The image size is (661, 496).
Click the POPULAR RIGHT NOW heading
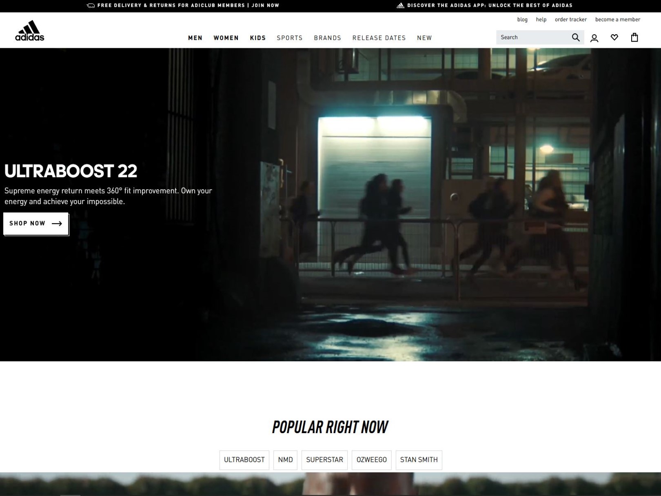pos(330,427)
